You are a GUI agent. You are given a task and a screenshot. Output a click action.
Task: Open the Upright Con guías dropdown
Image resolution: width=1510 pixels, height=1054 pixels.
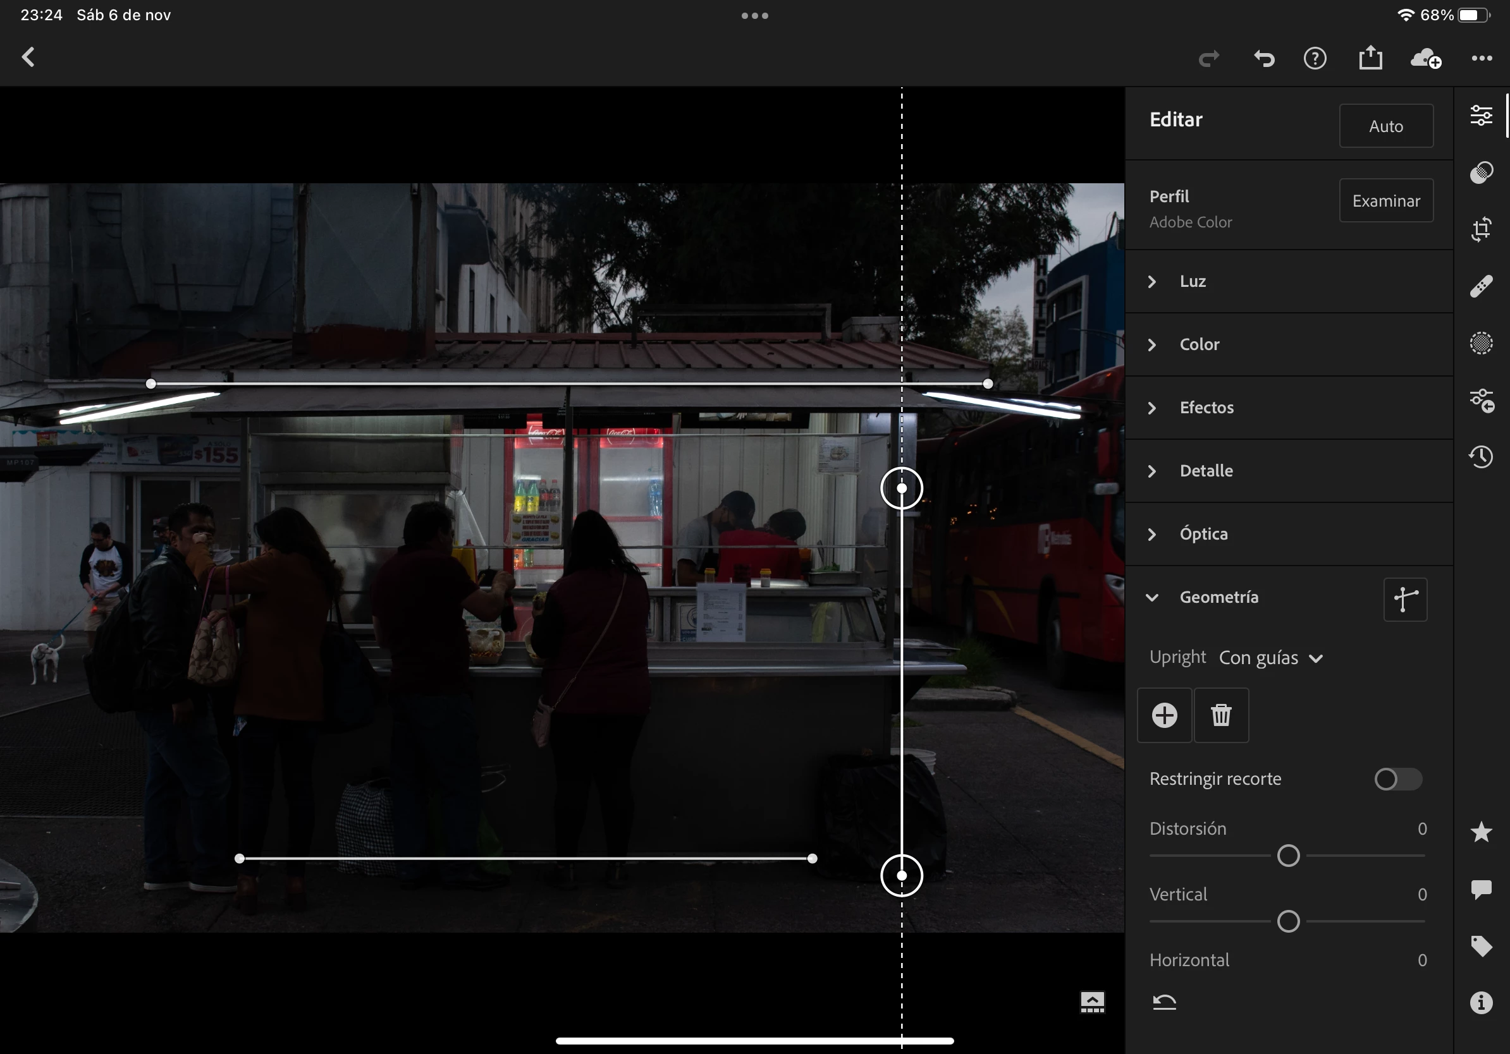tap(1270, 658)
